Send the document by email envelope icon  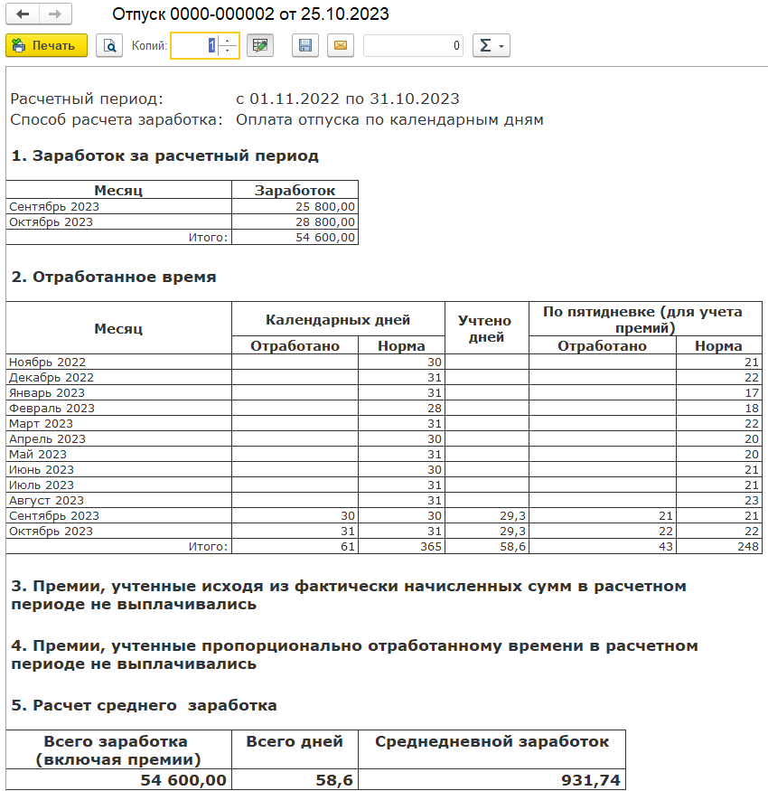tap(341, 45)
